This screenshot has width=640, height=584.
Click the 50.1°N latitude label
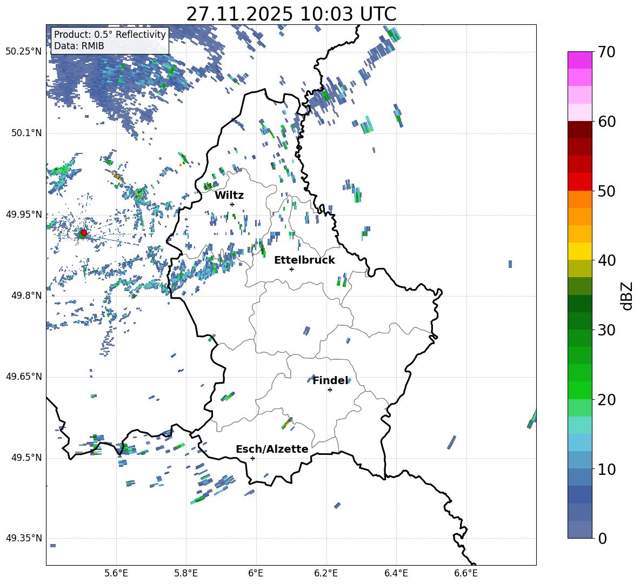(26, 133)
